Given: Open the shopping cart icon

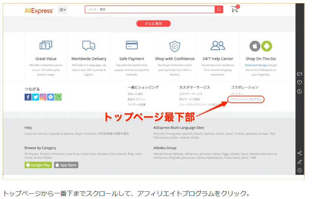Looking at the screenshot, I should [x=235, y=9].
